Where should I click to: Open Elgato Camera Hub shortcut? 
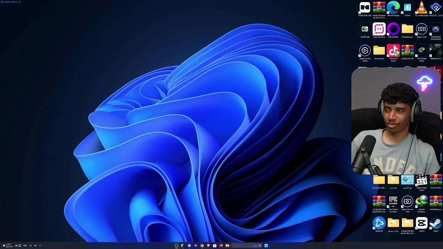(x=407, y=204)
